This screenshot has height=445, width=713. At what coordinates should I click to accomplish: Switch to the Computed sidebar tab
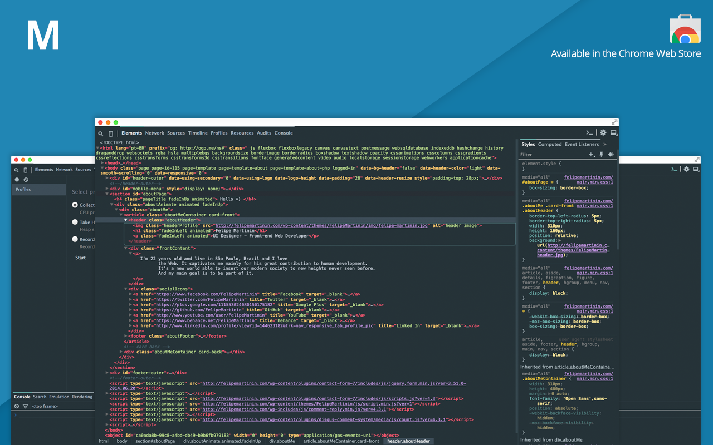click(550, 144)
